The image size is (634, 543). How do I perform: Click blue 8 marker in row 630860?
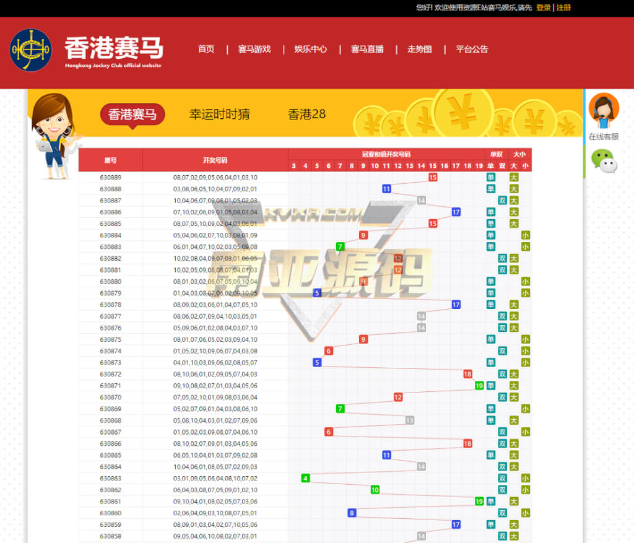point(352,513)
